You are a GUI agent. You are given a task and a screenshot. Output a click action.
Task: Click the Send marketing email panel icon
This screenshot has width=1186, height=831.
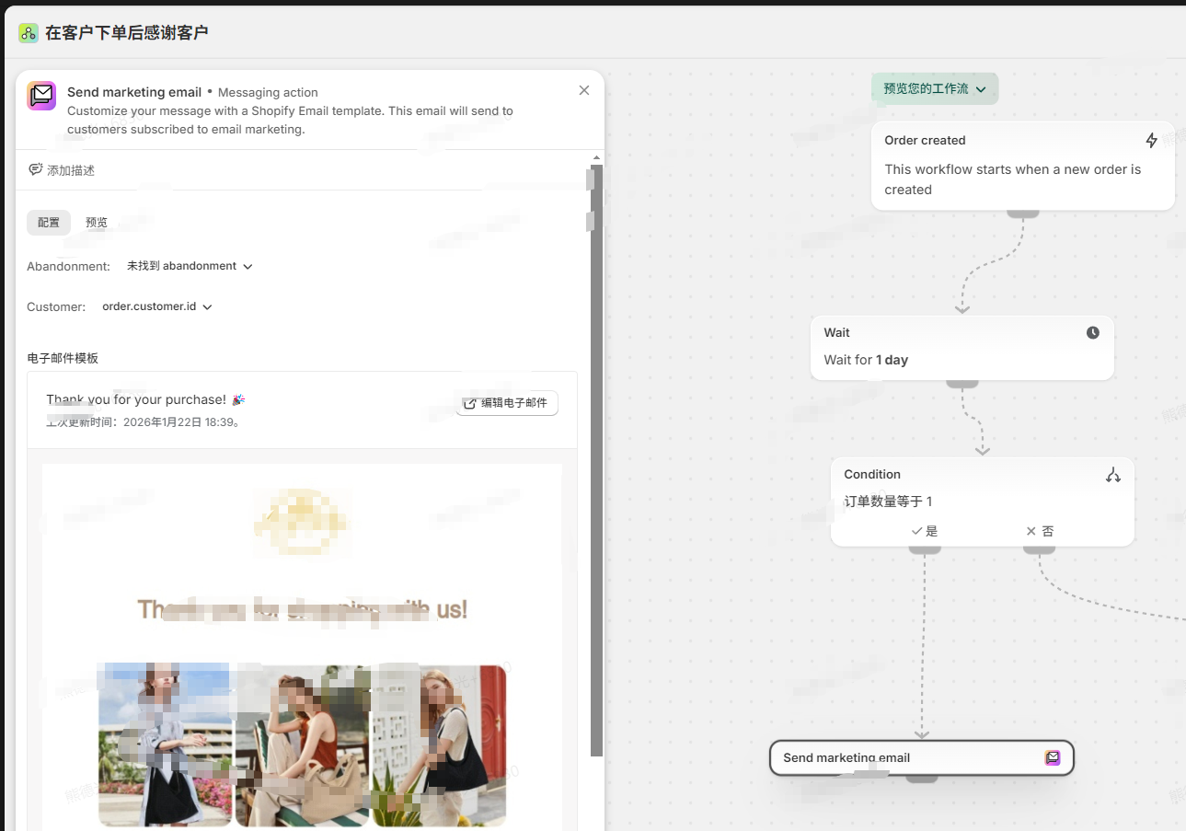click(41, 96)
